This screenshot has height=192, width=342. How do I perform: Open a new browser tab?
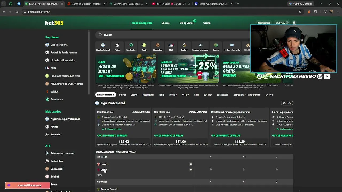coord(238,4)
